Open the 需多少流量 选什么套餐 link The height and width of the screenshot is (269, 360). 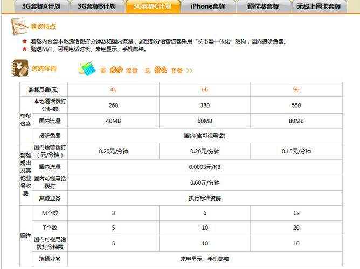(146, 70)
